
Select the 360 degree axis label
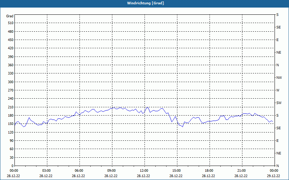tap(11, 65)
